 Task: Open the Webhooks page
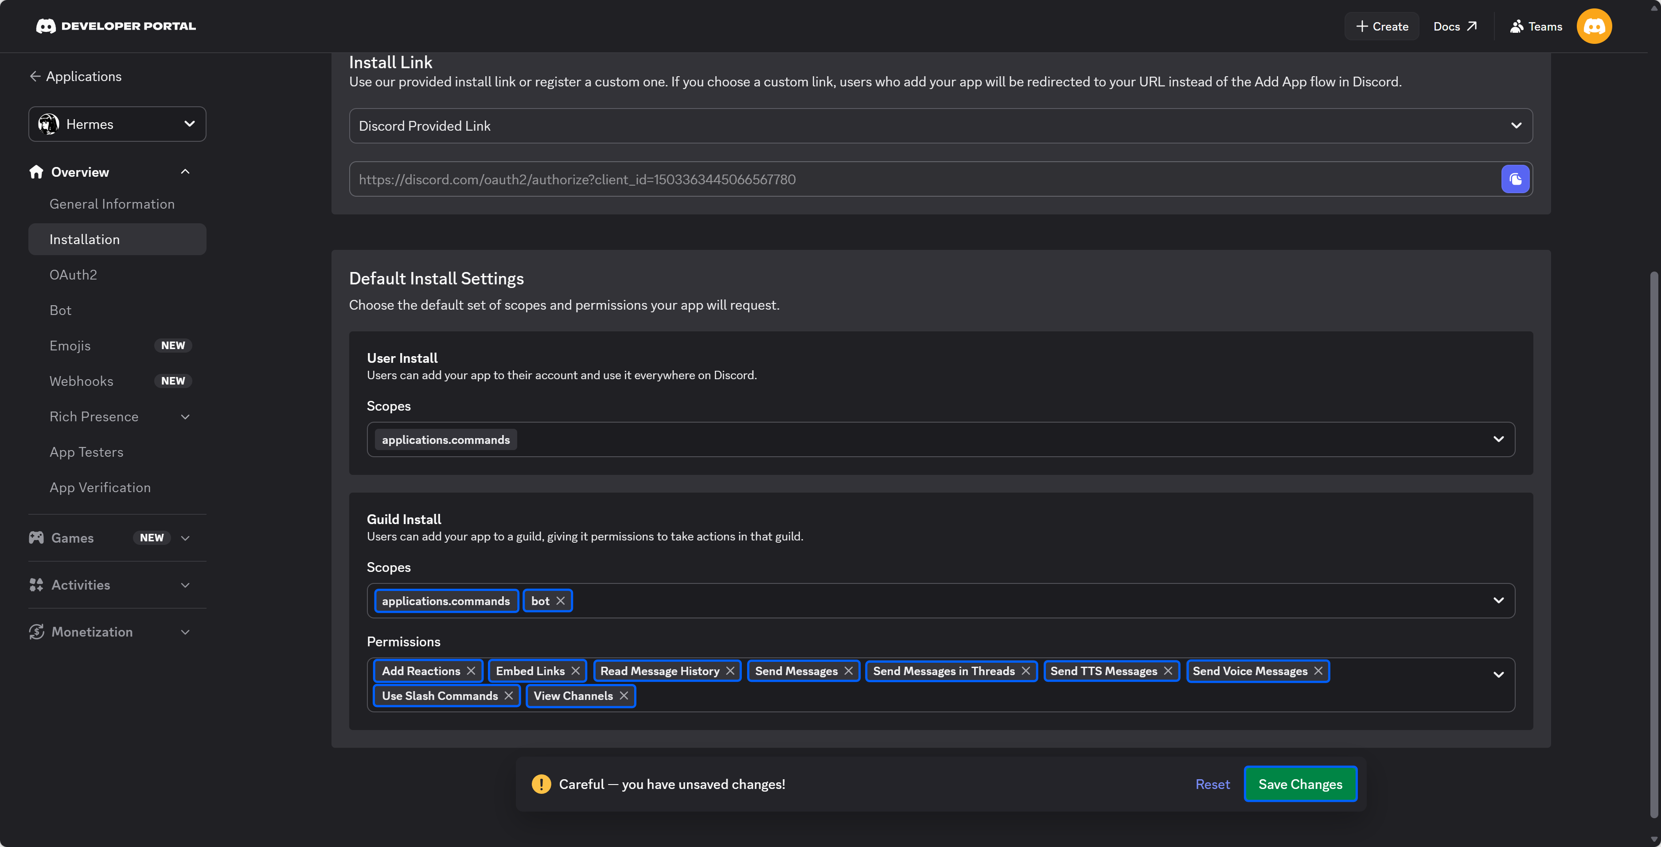point(81,381)
